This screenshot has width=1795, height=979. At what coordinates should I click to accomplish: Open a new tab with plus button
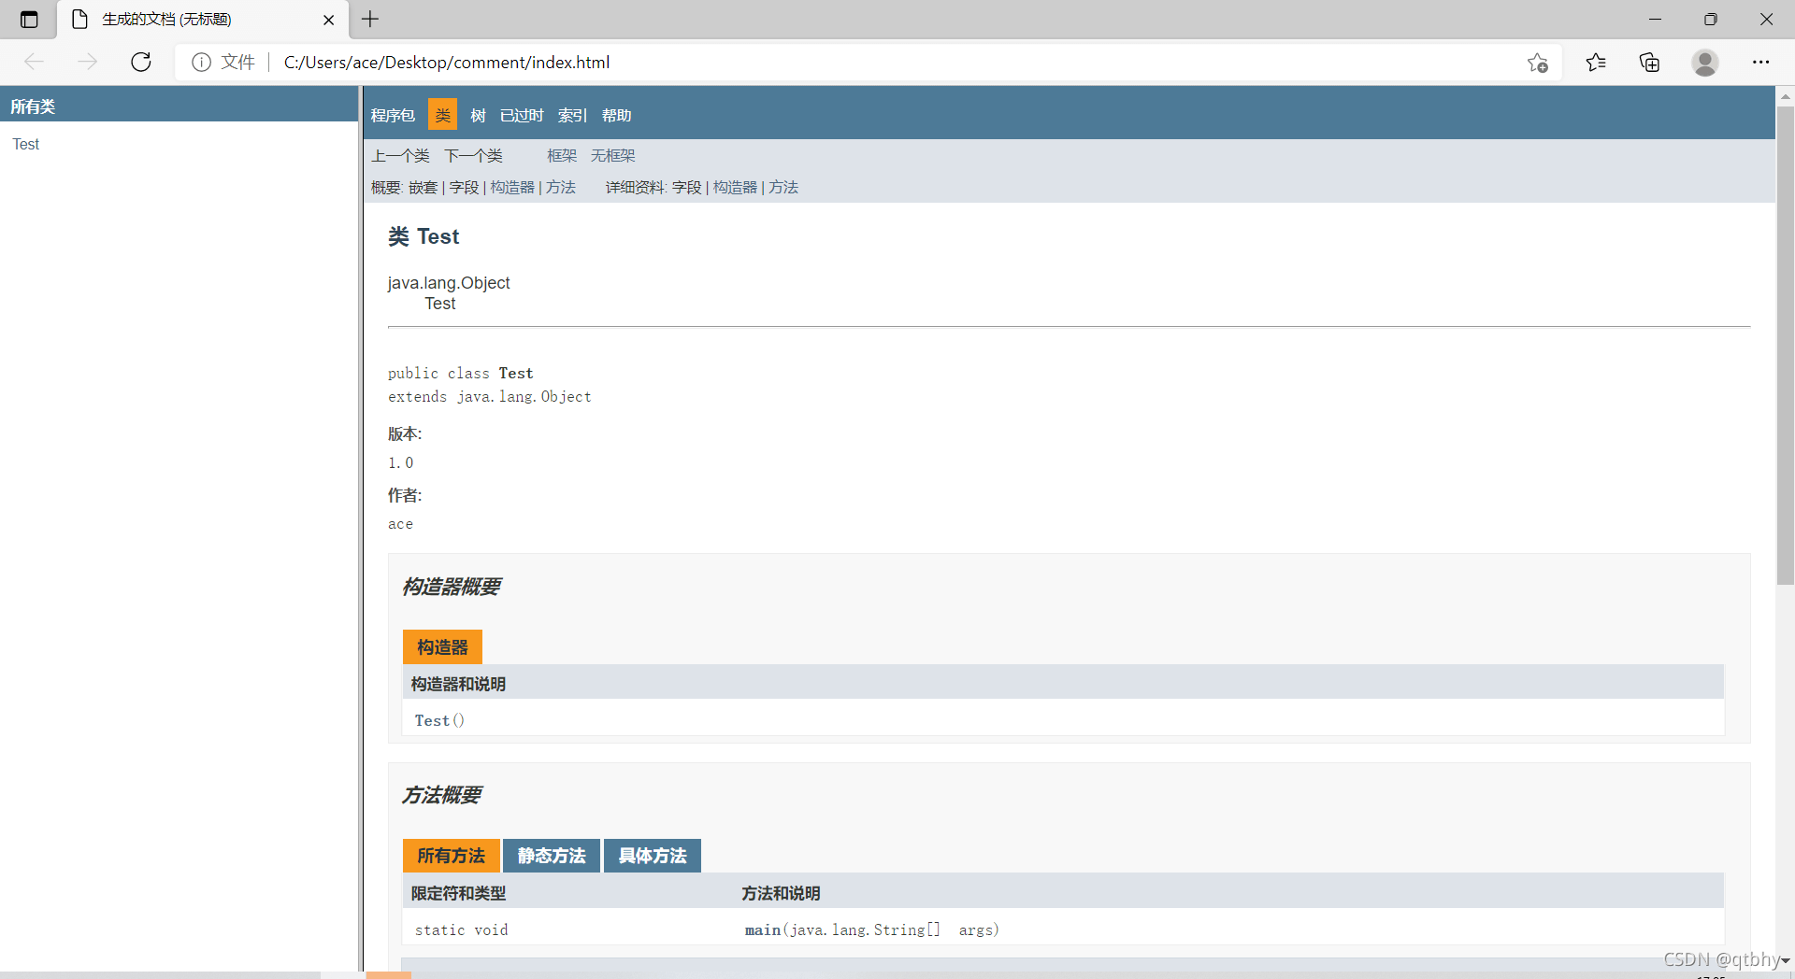[370, 19]
